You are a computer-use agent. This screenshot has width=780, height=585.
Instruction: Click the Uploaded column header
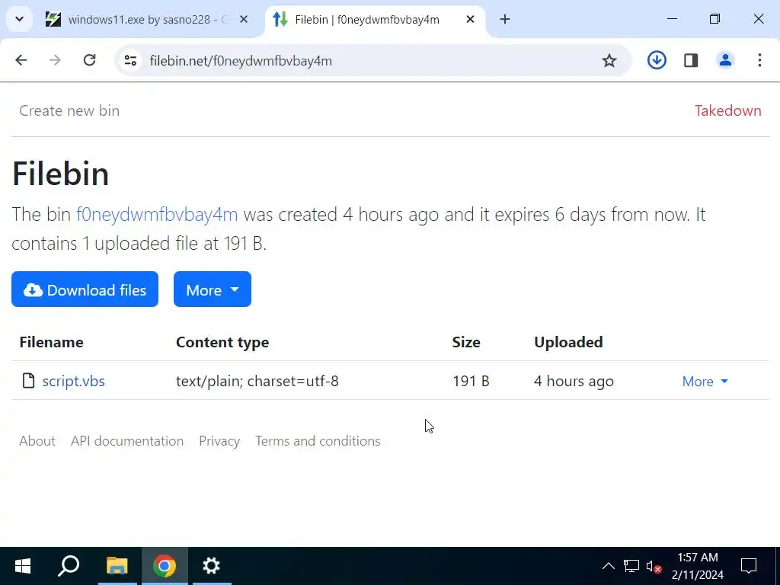568,342
